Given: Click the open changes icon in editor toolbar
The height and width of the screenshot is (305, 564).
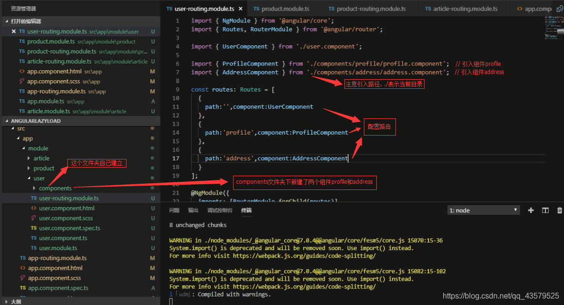Looking at the screenshot, I should pos(560,9).
